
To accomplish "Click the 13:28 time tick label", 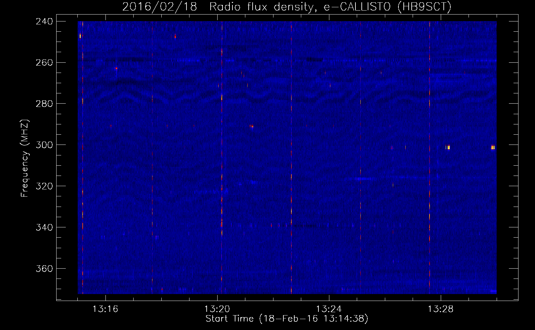I will pyautogui.click(x=441, y=309).
